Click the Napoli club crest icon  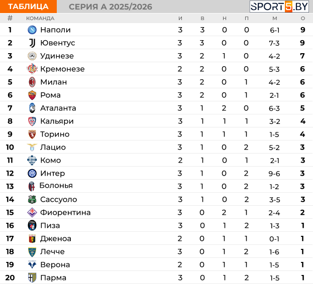(32, 30)
